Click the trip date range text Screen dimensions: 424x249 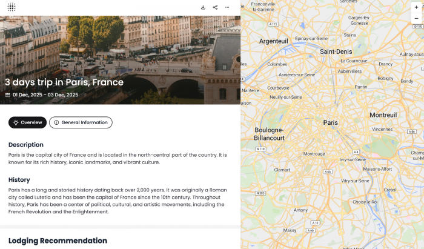45,95
